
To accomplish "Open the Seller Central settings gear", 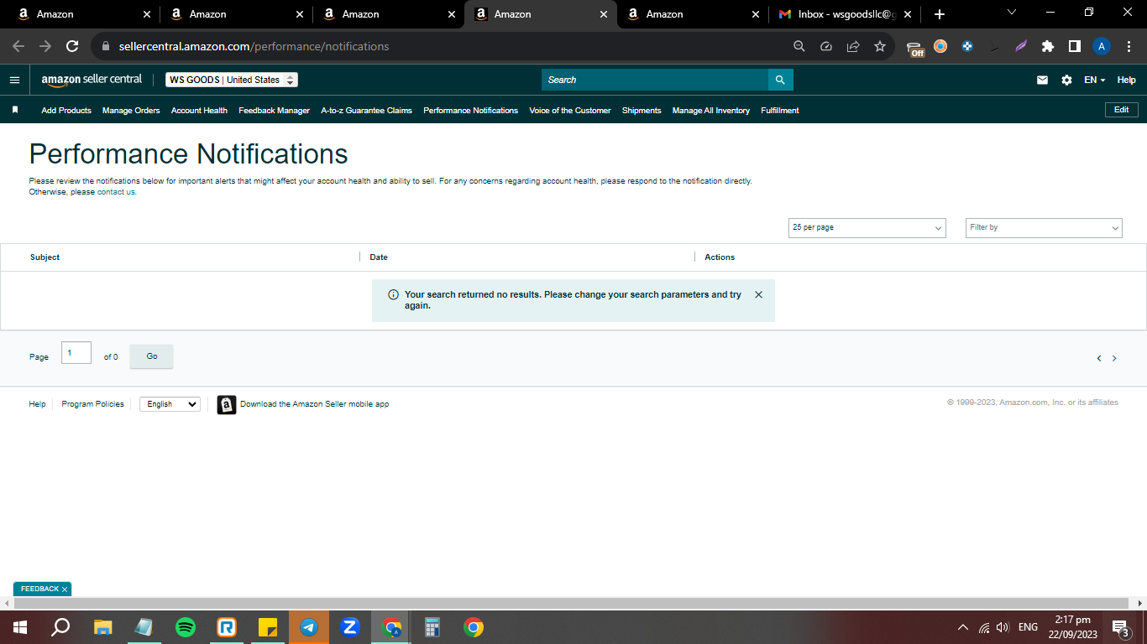I will 1066,80.
